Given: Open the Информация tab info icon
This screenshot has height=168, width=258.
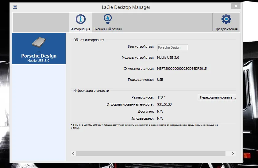Looking at the screenshot, I should [80, 20].
